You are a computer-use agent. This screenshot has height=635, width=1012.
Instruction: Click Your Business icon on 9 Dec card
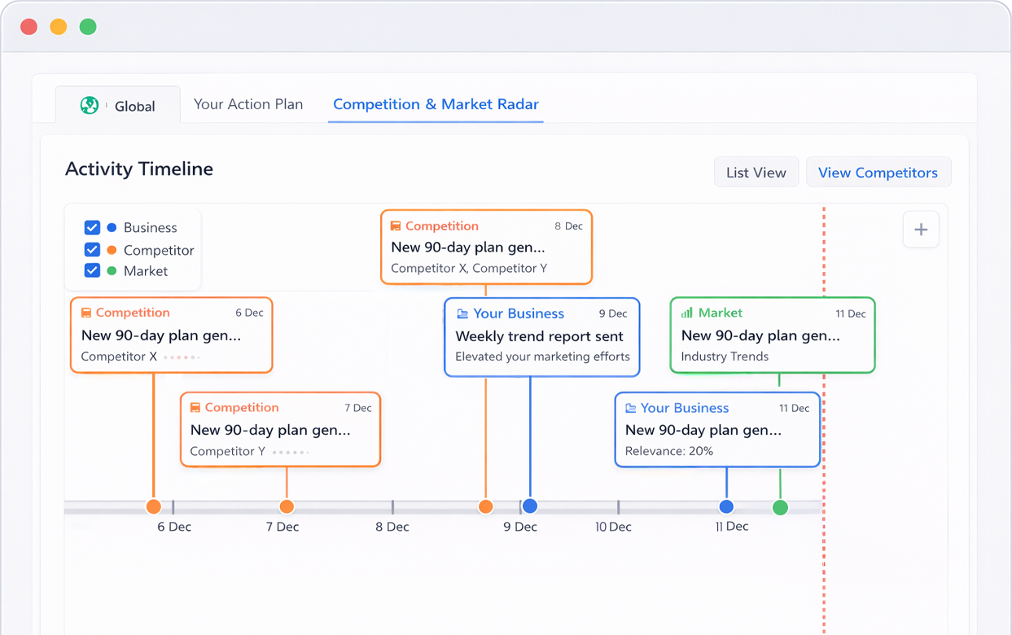(x=462, y=313)
